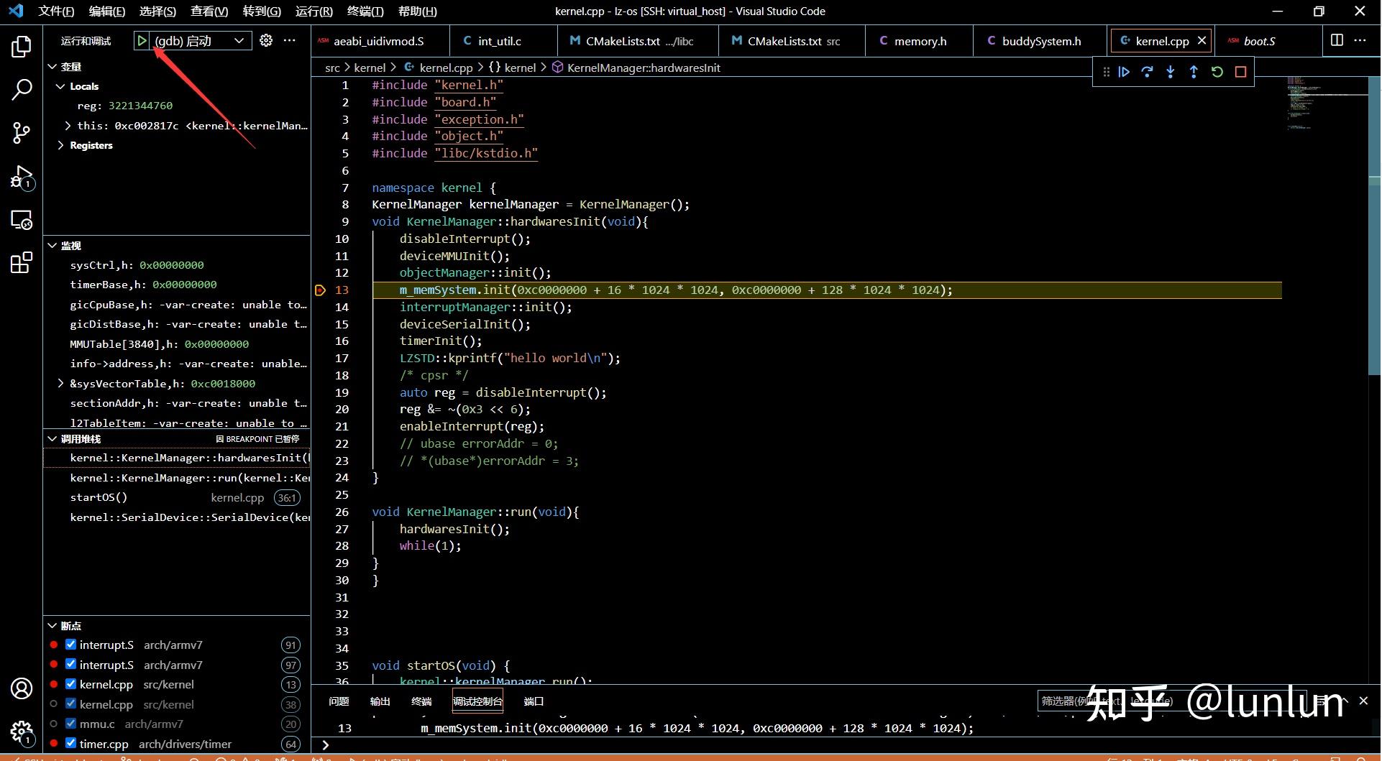Expand the 'this' variable
1382x761 pixels.
click(68, 126)
